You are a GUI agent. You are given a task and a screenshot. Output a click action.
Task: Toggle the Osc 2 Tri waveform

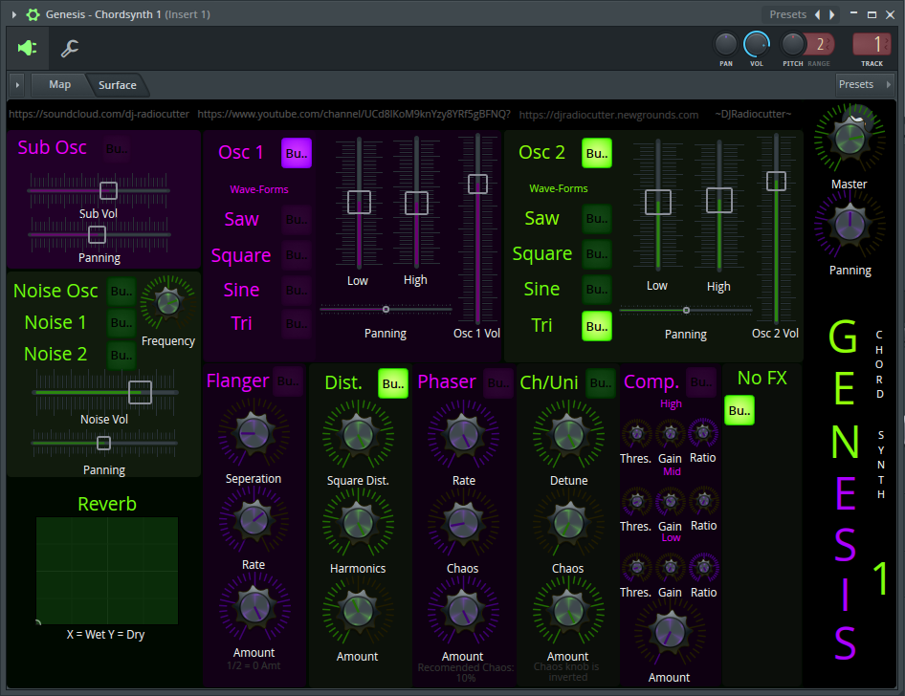pos(596,326)
